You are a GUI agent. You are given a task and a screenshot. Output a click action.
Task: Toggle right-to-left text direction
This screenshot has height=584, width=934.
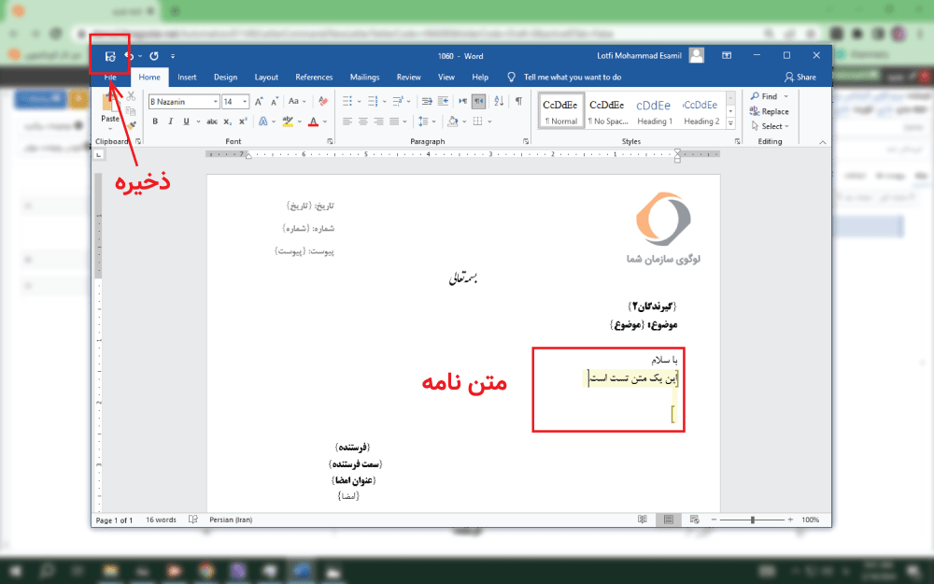coord(478,100)
